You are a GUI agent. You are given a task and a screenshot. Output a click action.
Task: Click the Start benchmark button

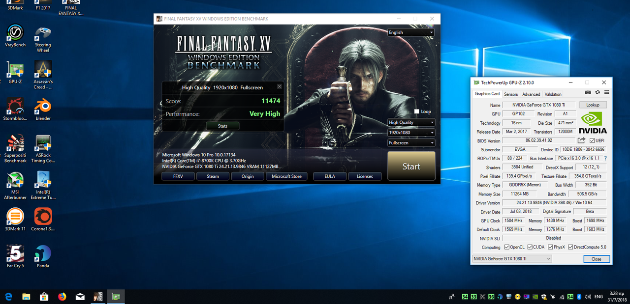(x=411, y=166)
